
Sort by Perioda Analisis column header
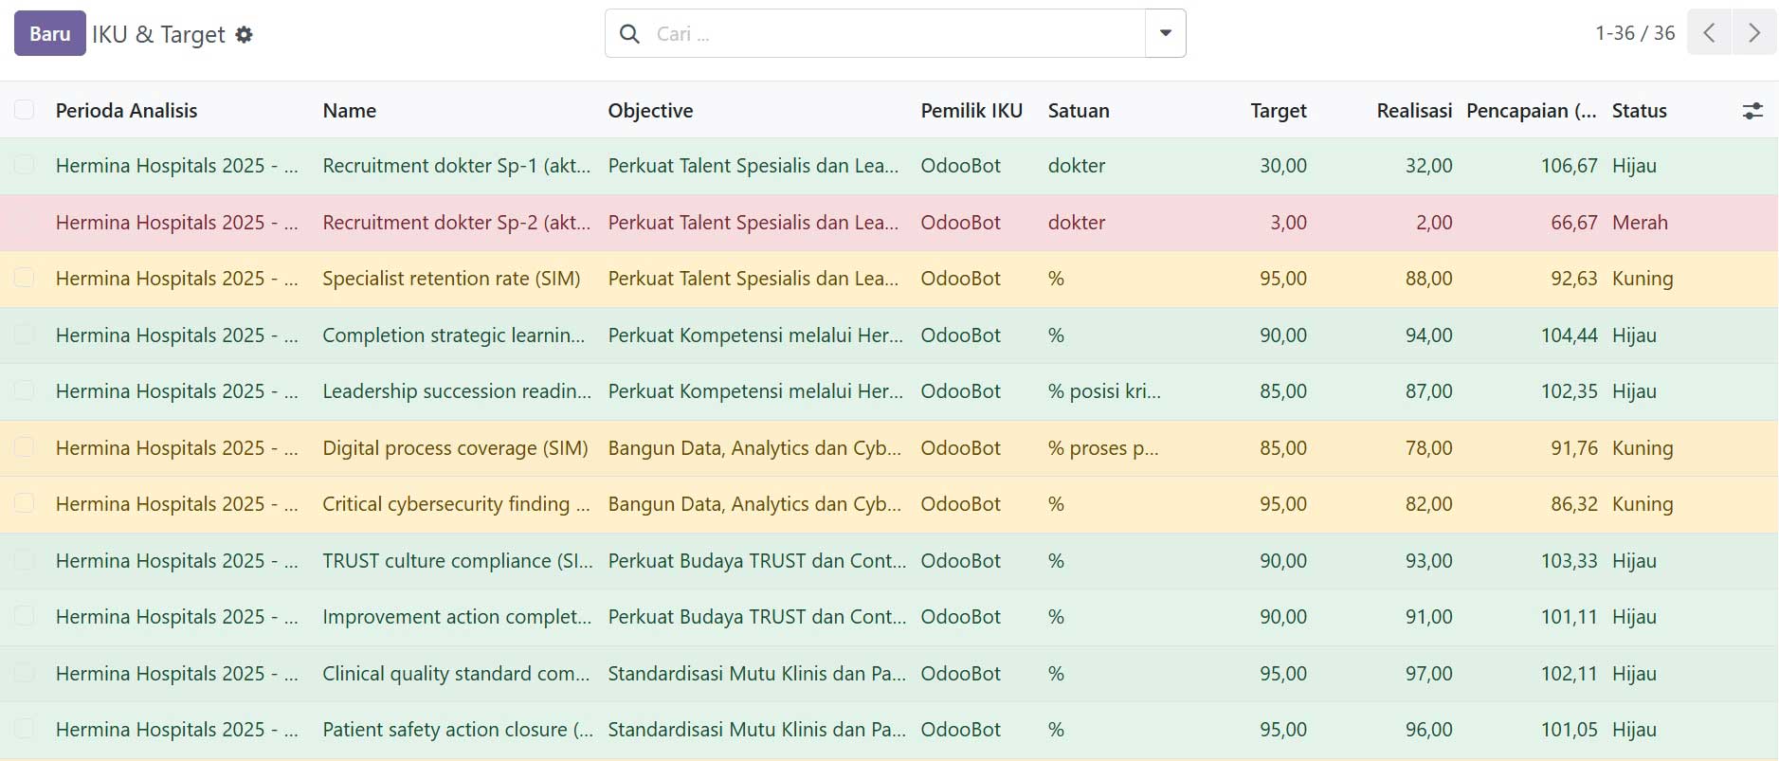(127, 111)
